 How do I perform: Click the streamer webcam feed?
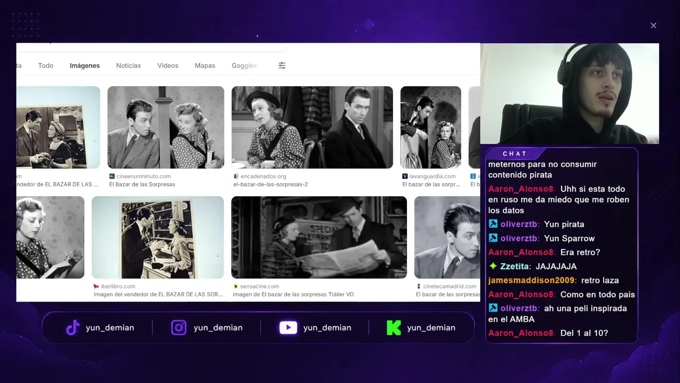pos(569,94)
